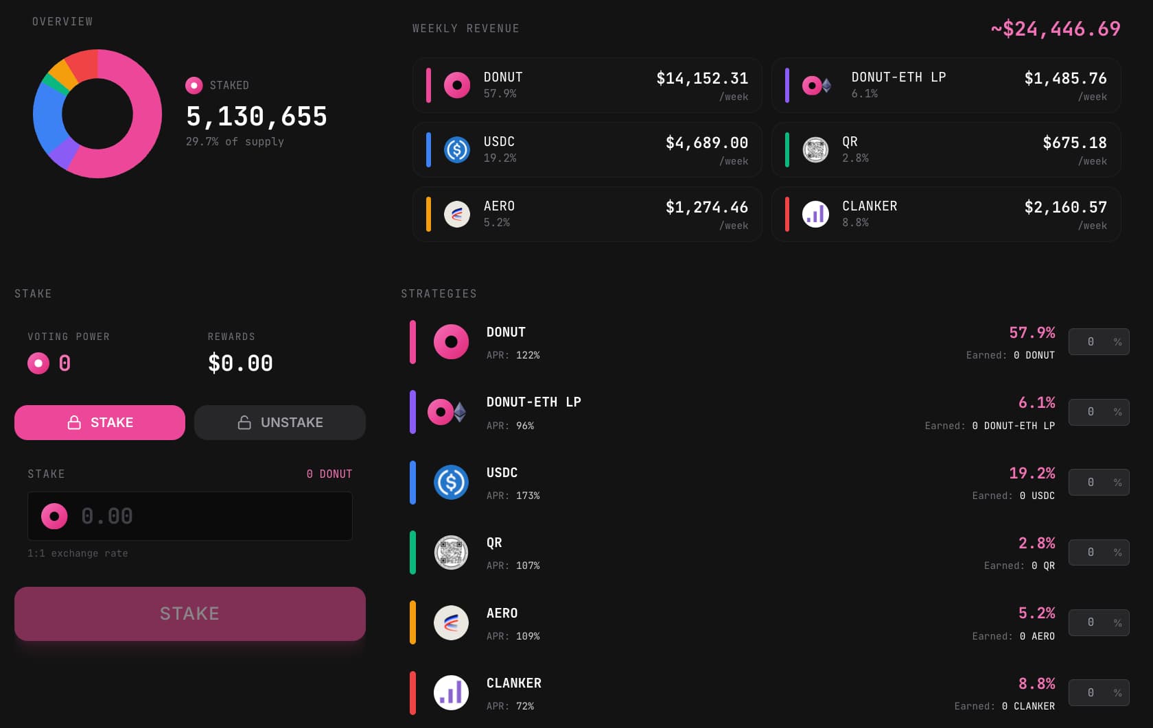The height and width of the screenshot is (728, 1153).
Task: Switch to the STAKE tab with lock icon
Action: [x=100, y=422]
